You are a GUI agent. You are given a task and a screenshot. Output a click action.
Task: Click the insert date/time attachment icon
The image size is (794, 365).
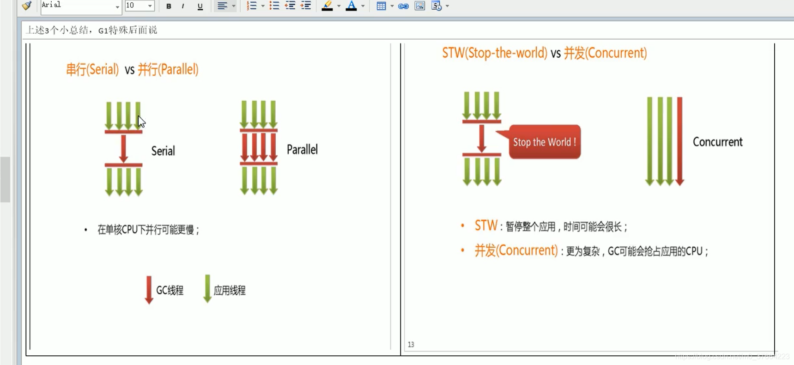coord(436,6)
